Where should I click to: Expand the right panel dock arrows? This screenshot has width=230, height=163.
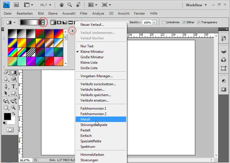227,29
